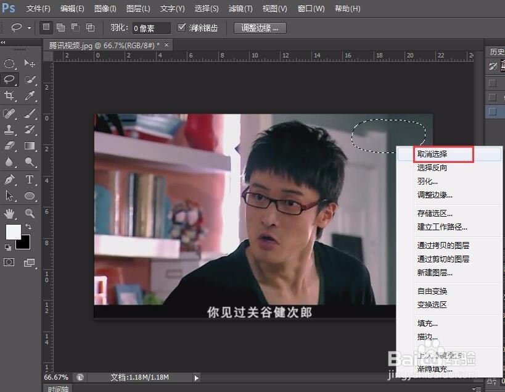Select the Quick Selection tool
The image size is (505, 392).
coord(30,79)
